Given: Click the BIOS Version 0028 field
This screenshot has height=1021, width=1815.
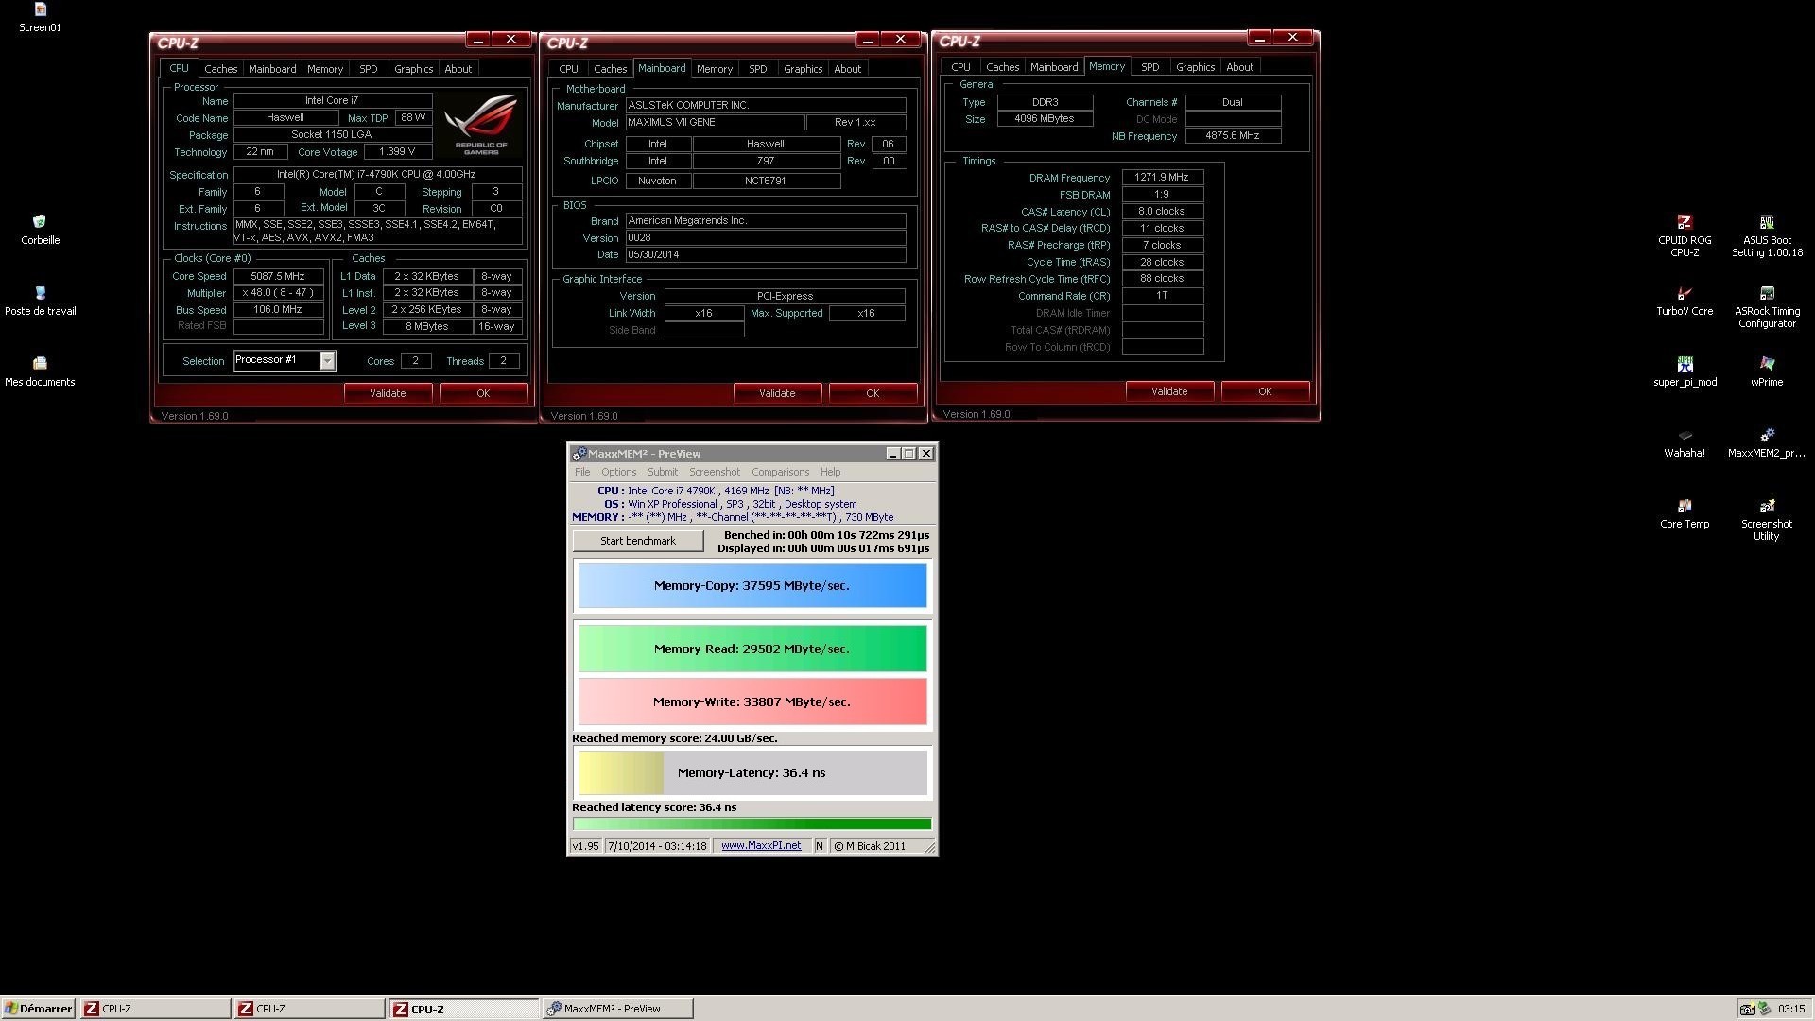Looking at the screenshot, I should click(765, 237).
